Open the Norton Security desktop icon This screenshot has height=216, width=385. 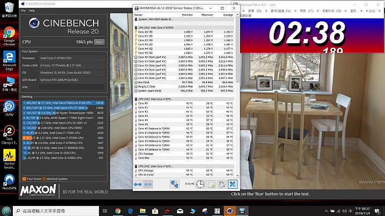(9, 159)
